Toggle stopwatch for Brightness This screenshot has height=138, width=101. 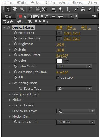coord(15,44)
